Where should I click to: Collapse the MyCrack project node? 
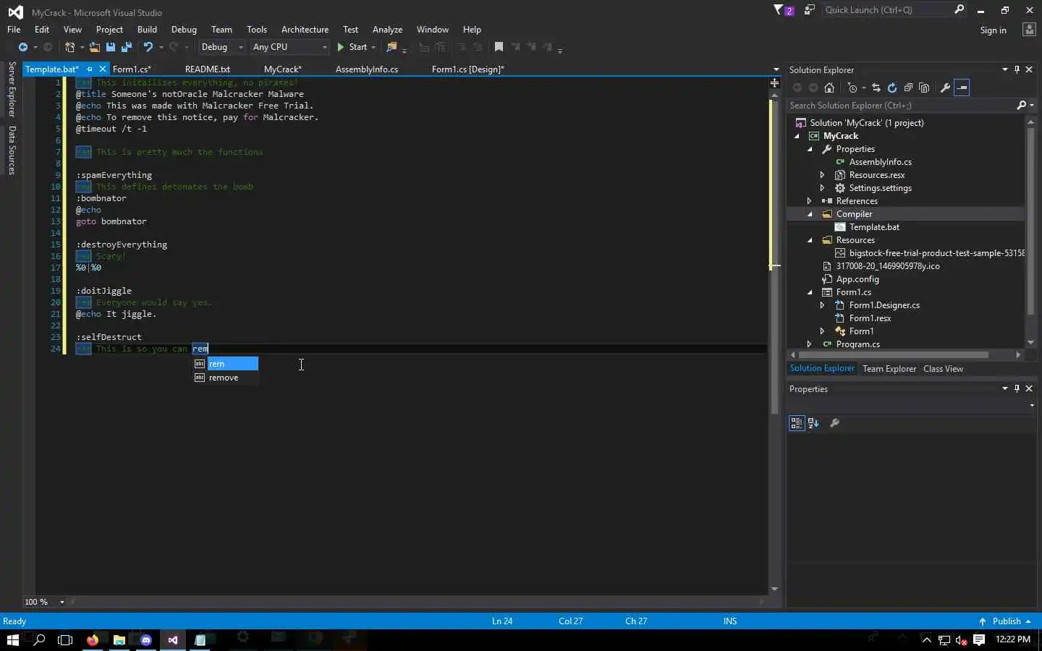(797, 136)
